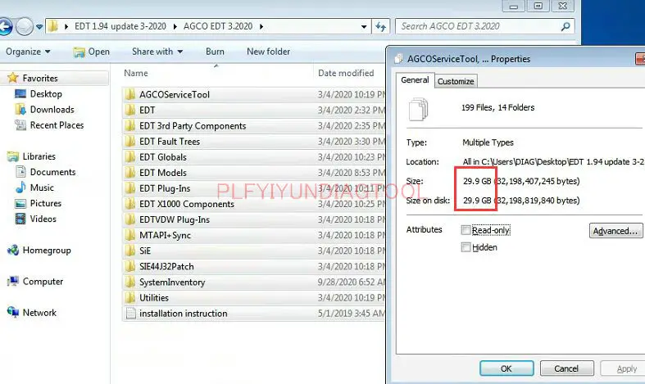Select the EDT Globals folder icon
This screenshot has height=384, width=645.
tap(130, 156)
